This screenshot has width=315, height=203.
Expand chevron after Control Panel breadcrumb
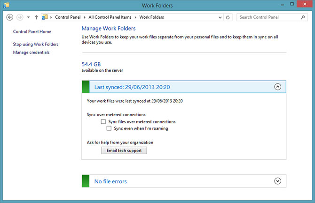point(85,17)
